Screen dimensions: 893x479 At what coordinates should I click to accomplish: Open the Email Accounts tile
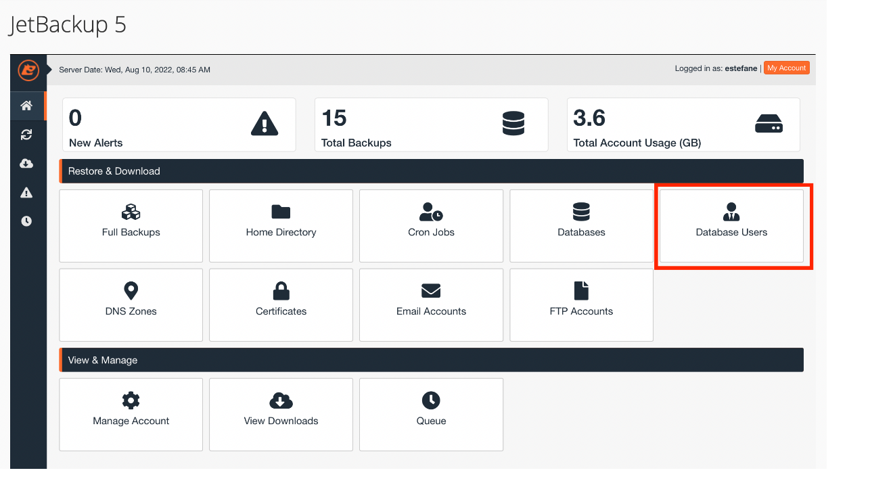click(431, 305)
